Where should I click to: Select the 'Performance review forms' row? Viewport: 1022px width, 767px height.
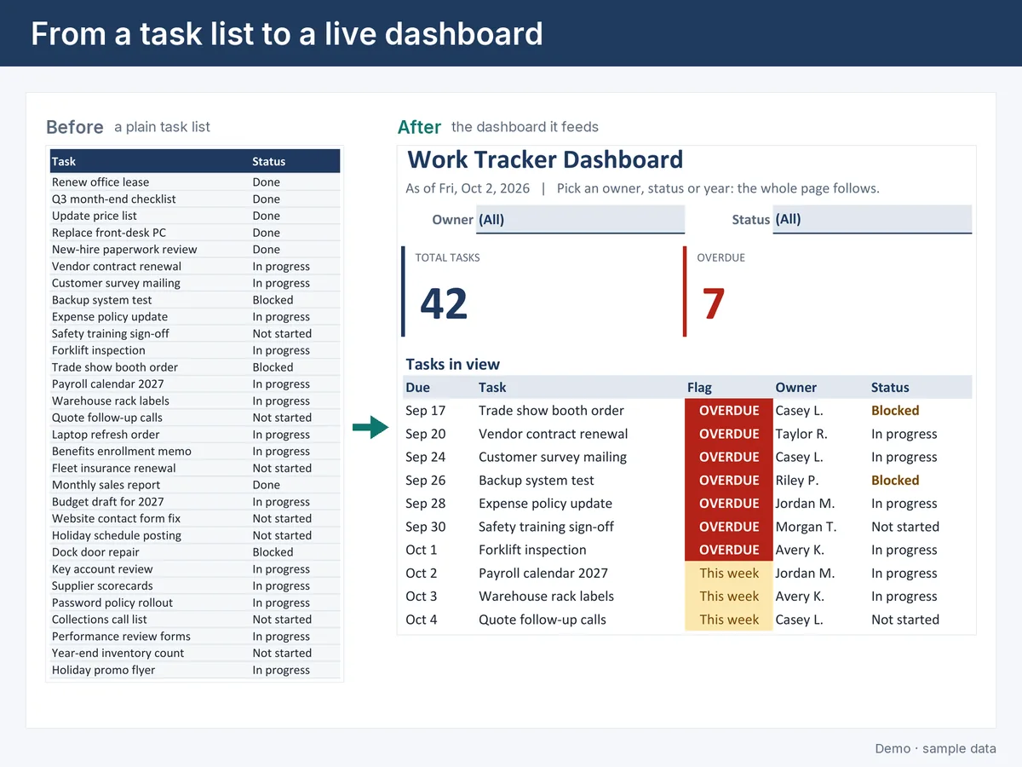tap(194, 636)
